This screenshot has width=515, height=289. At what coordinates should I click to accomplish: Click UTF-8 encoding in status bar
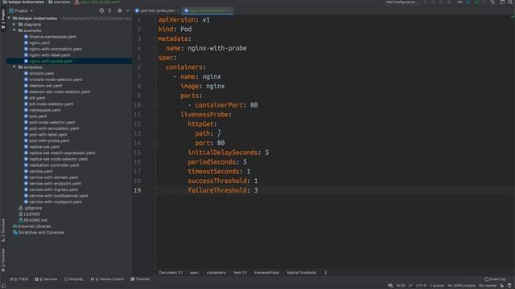coord(421,286)
